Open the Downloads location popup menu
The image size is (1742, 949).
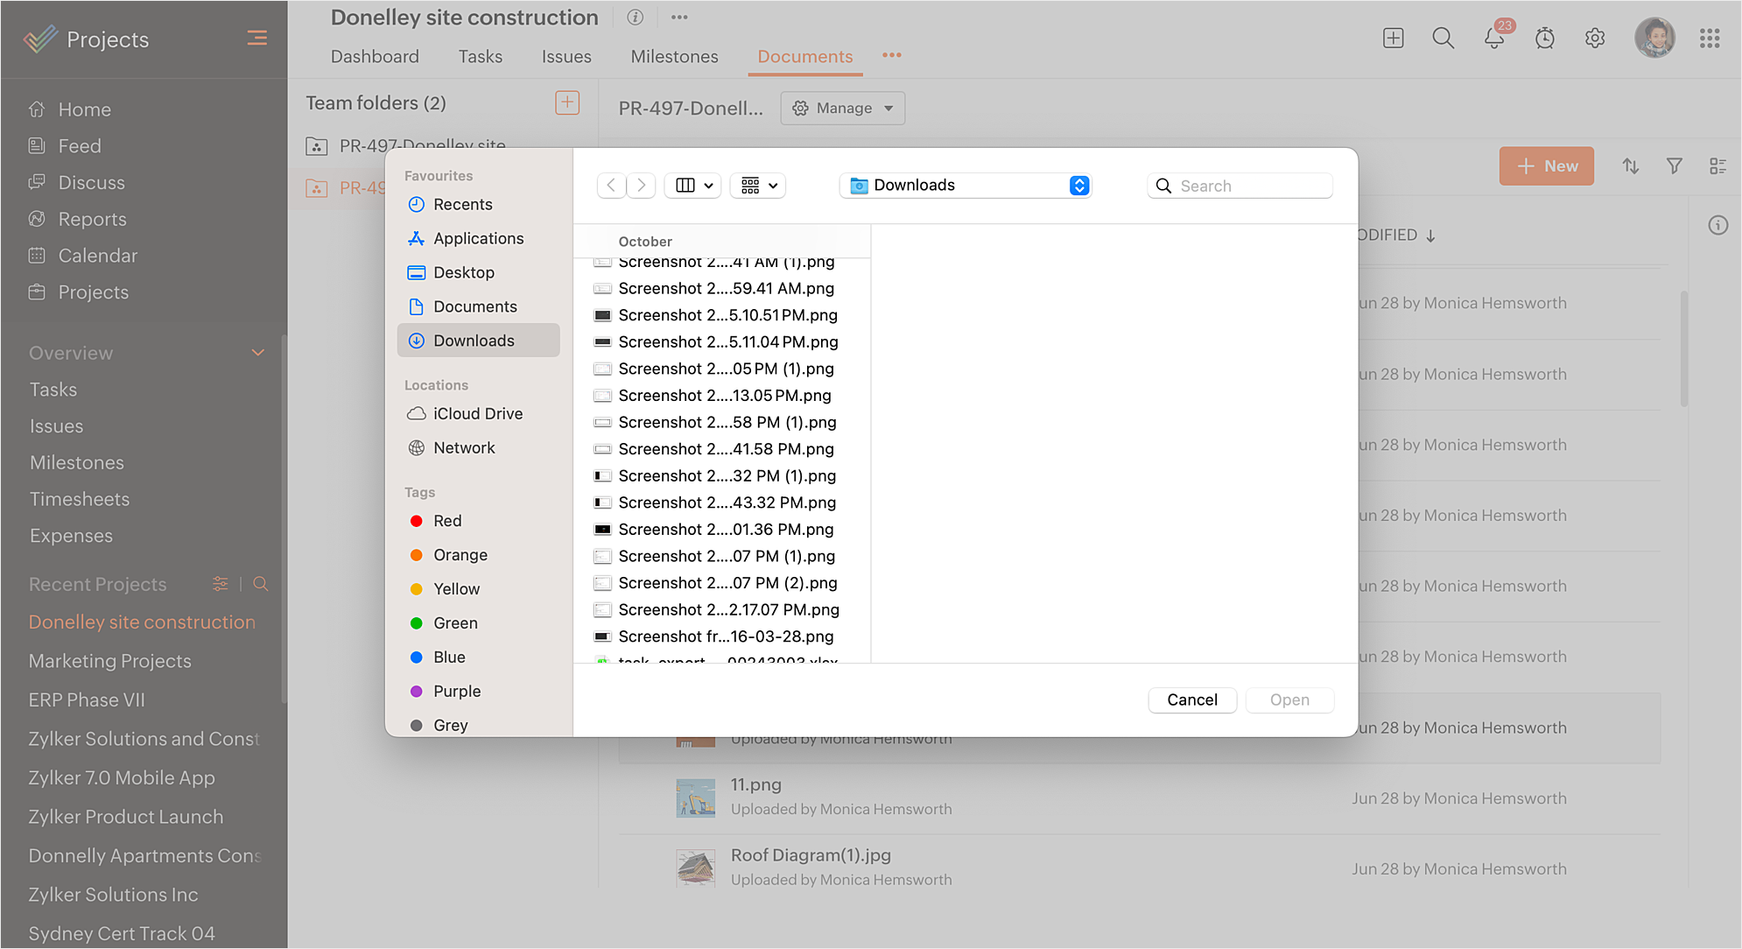pyautogui.click(x=965, y=186)
